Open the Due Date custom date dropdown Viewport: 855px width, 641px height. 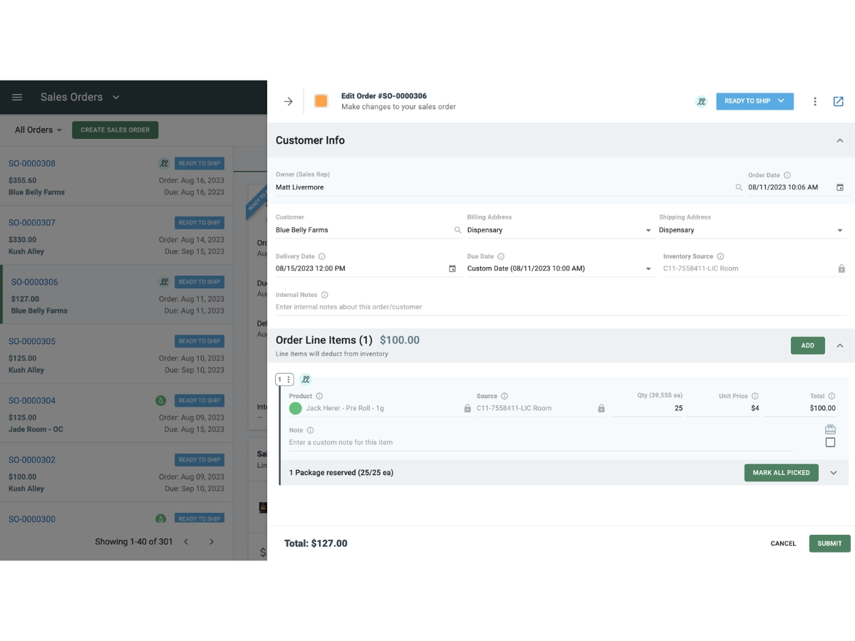[x=559, y=269]
